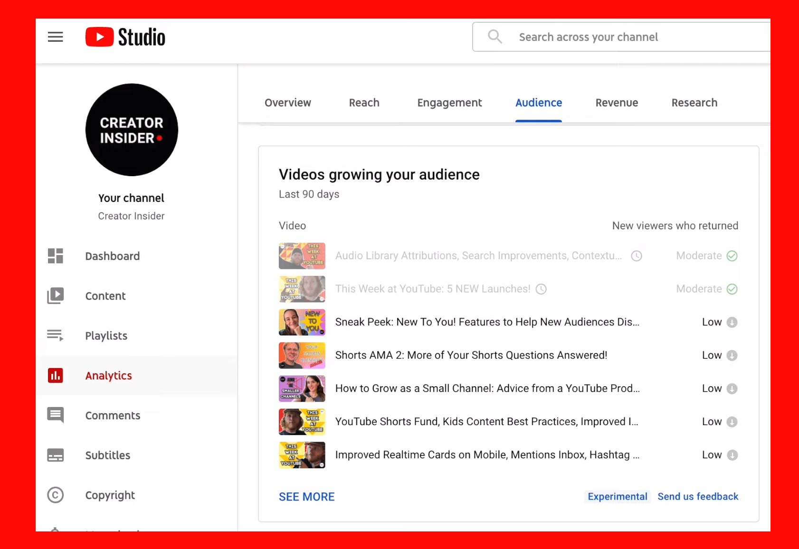Switch to the Revenue tab

(x=616, y=103)
